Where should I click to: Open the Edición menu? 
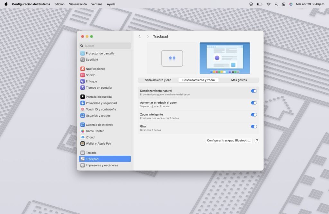pyautogui.click(x=59, y=4)
